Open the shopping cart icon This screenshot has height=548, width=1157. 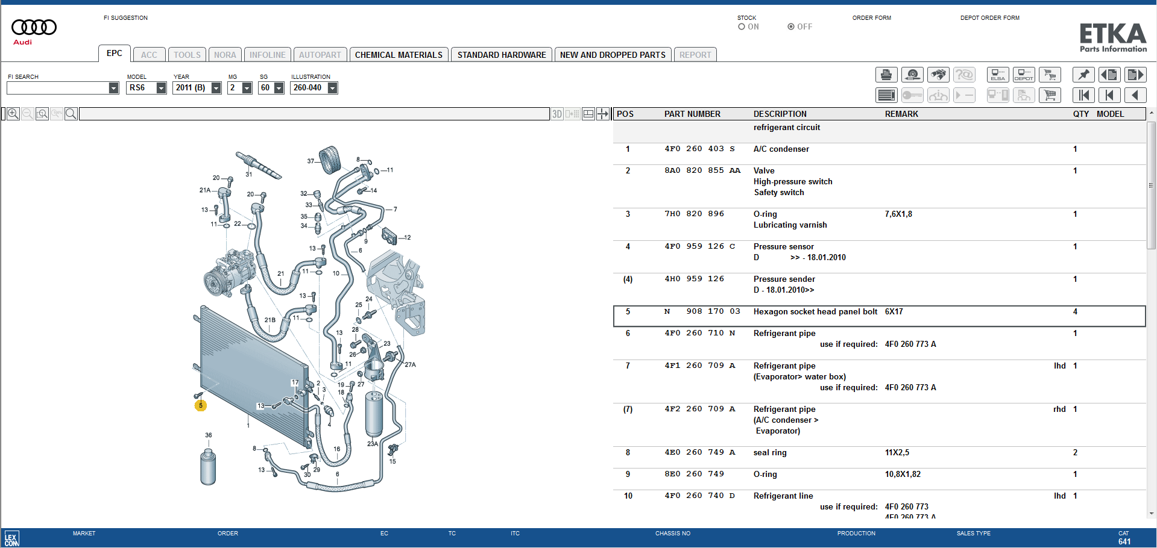coord(1050,95)
